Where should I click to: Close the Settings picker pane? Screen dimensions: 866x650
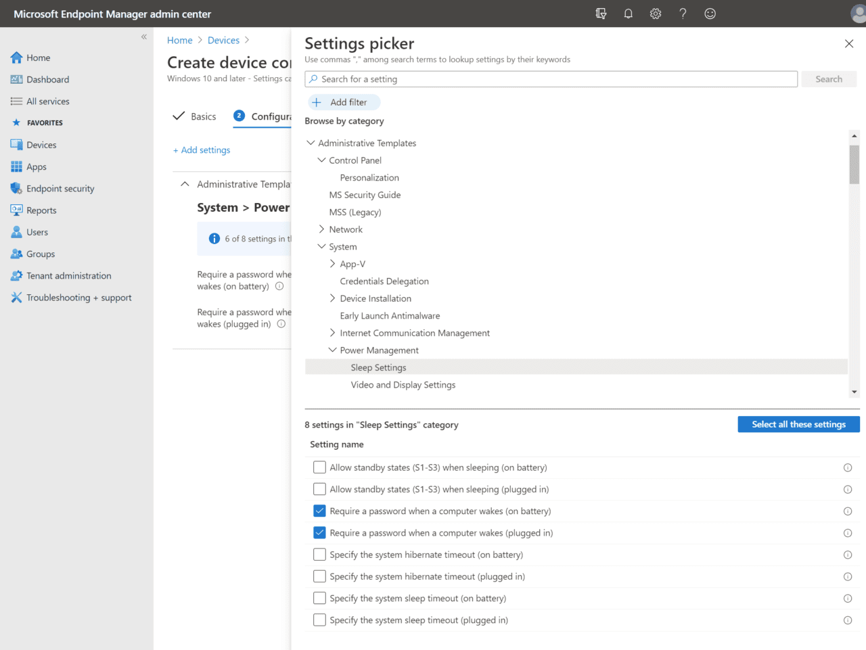point(849,43)
